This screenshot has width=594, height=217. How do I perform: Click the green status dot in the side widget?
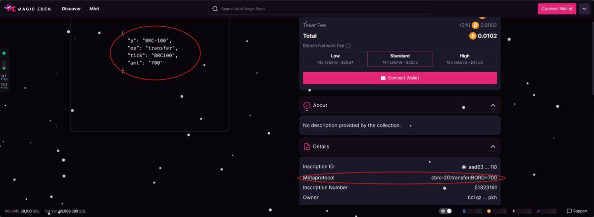pyautogui.click(x=4, y=53)
